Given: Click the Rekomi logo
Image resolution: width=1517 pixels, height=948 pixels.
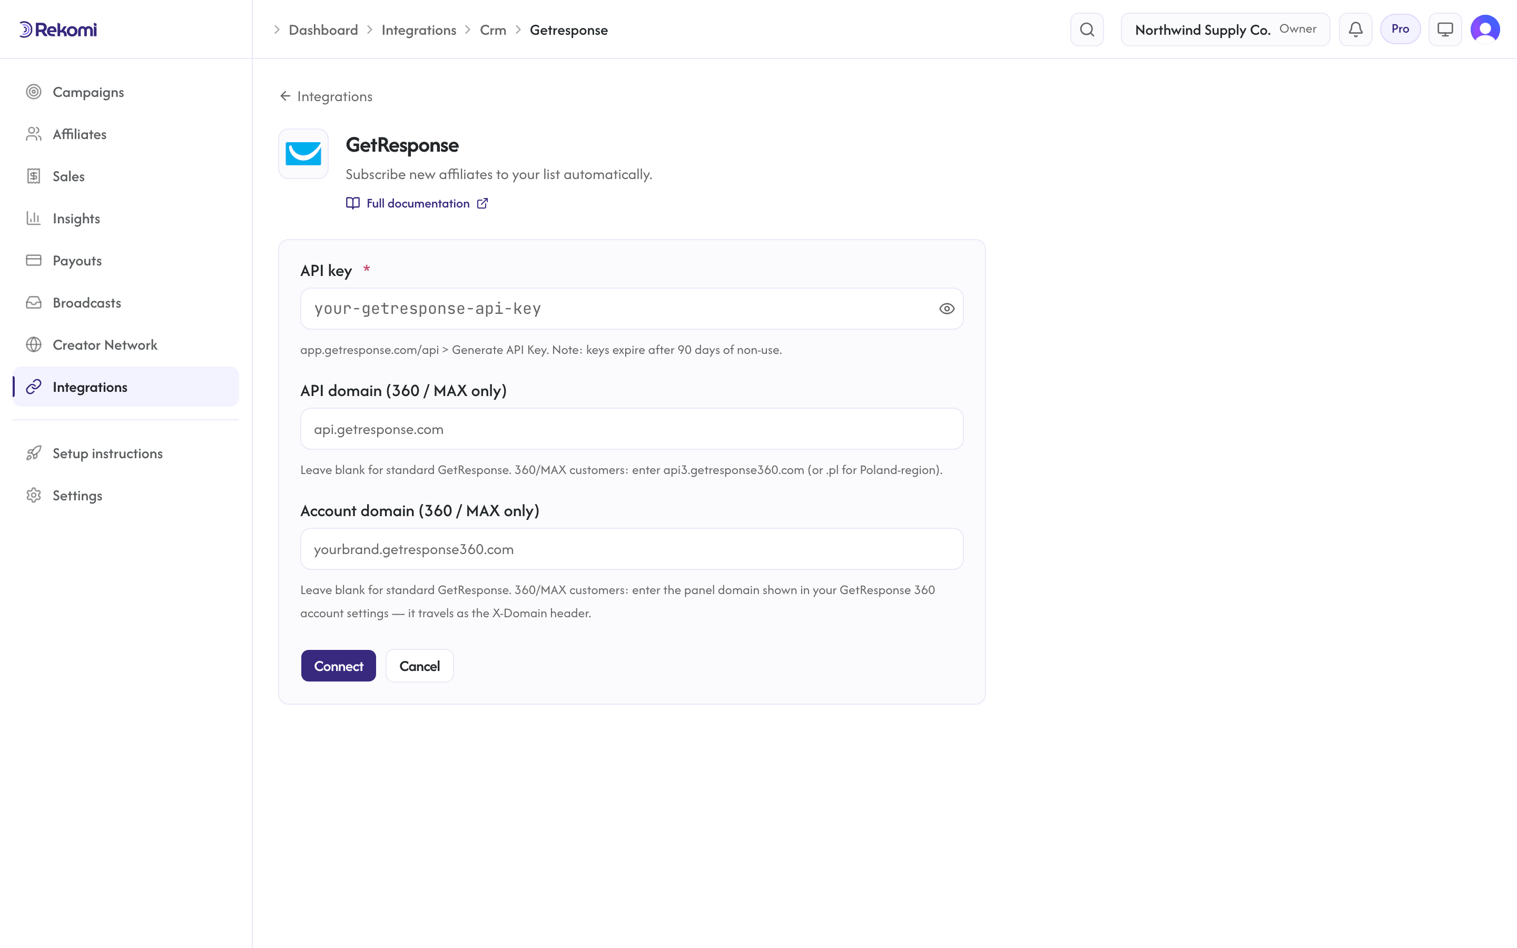Looking at the screenshot, I should tap(57, 29).
